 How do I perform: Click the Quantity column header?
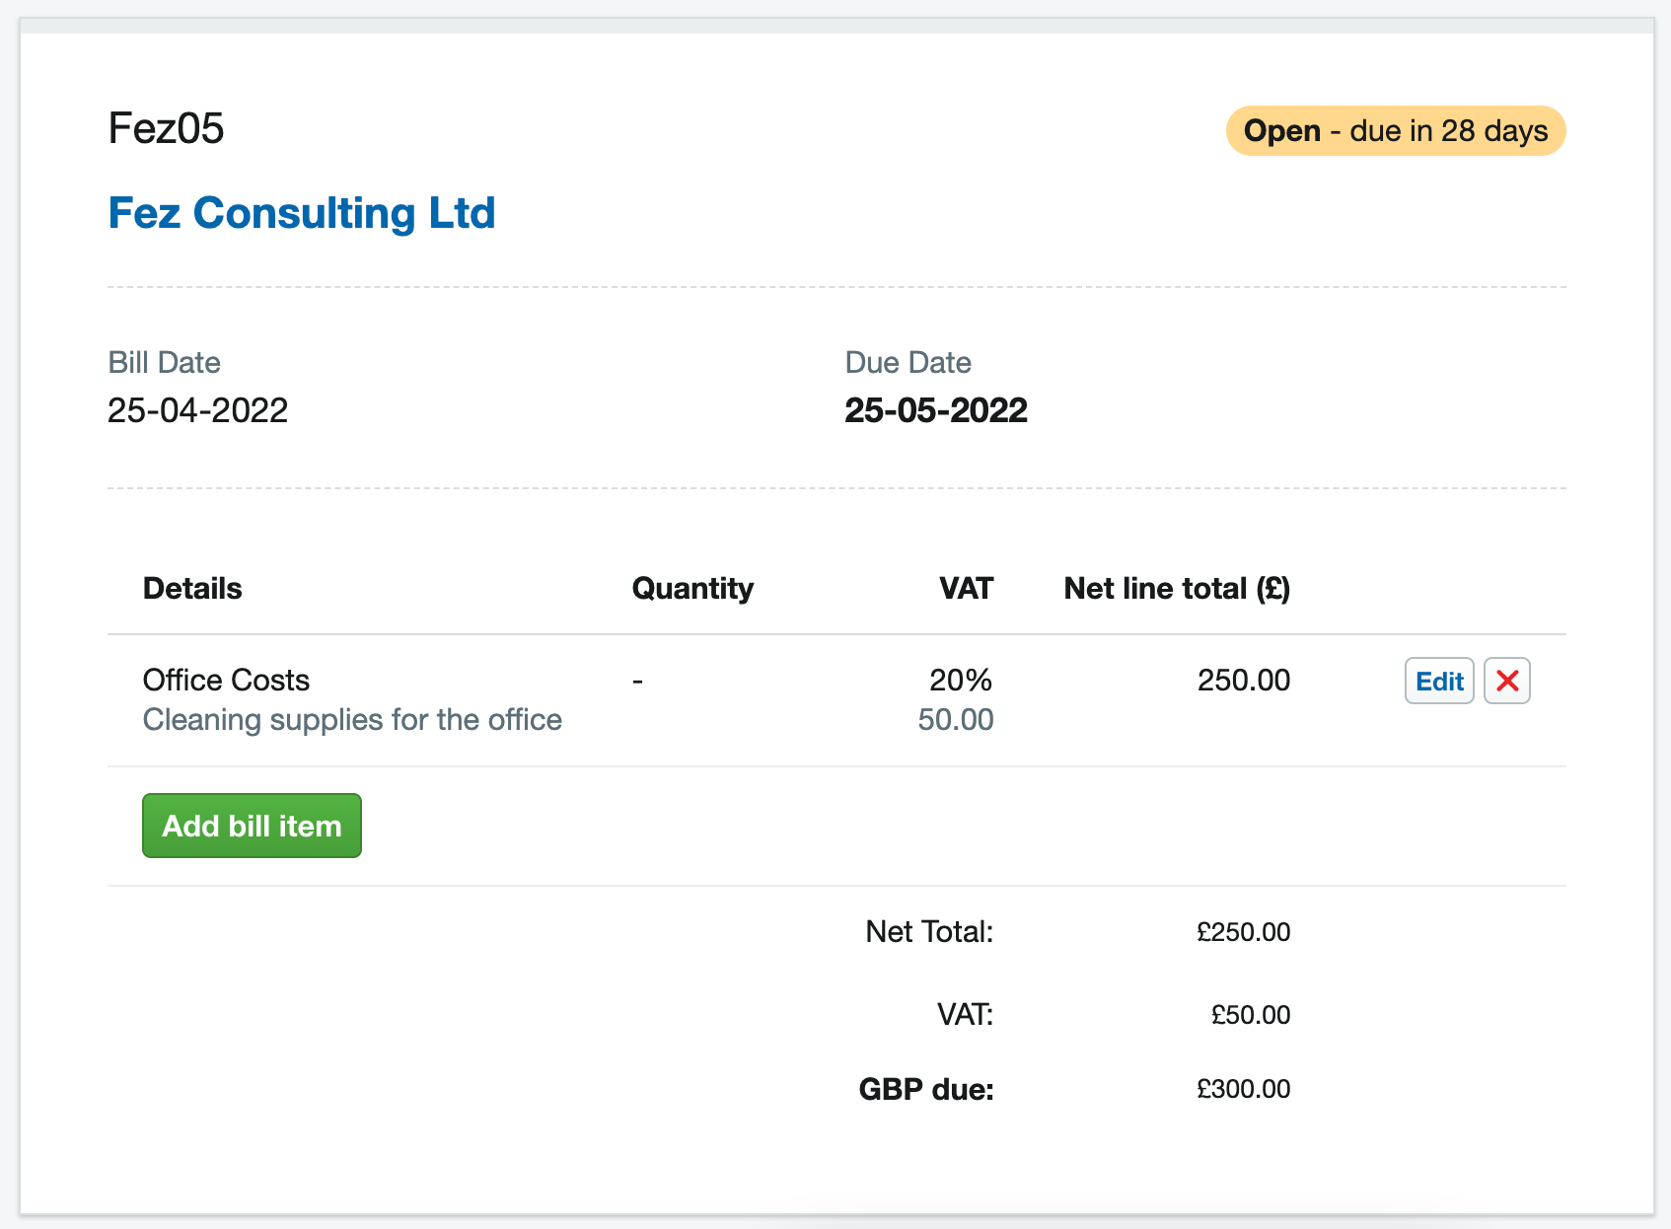click(692, 589)
